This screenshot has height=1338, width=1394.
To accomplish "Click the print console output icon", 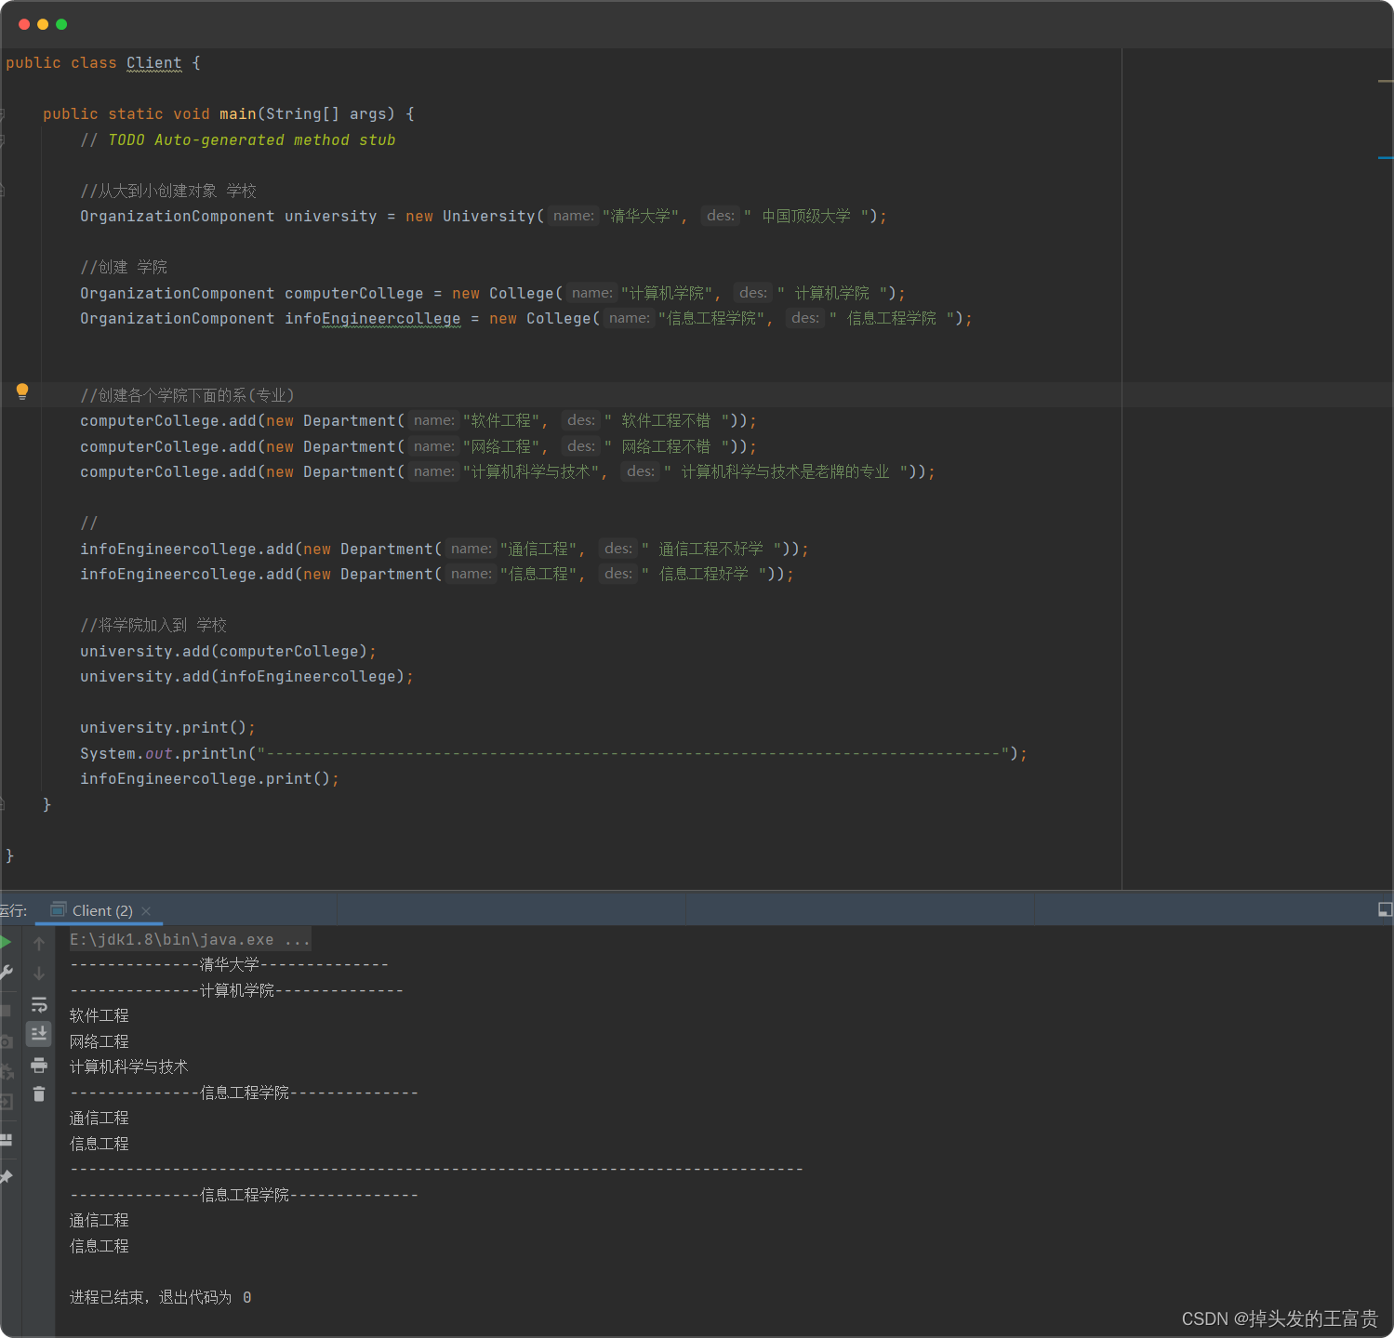I will [39, 1065].
